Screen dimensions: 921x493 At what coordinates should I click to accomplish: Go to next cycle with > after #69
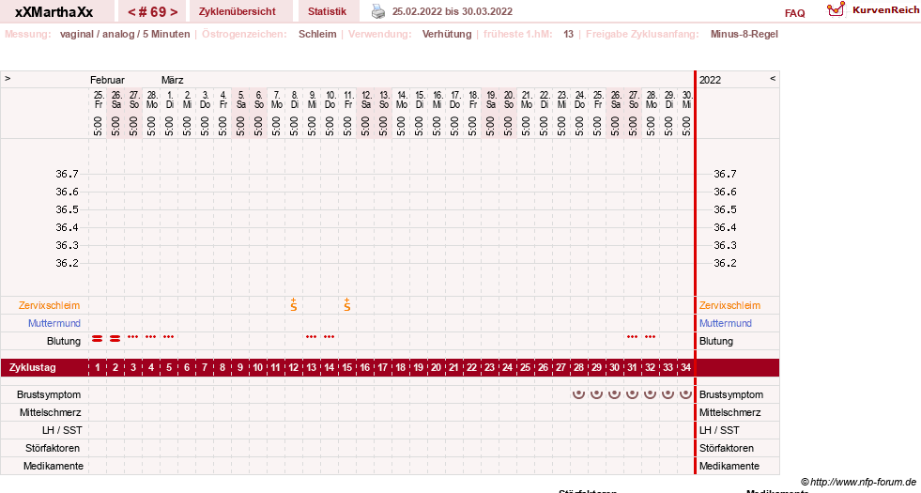[x=174, y=12]
